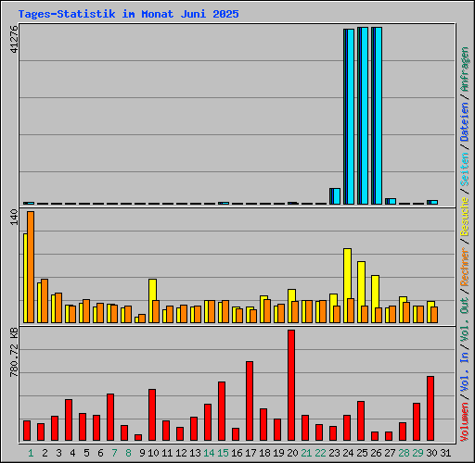Click the 'Dateien' legend label
The height and width of the screenshot is (463, 475).
point(465,121)
